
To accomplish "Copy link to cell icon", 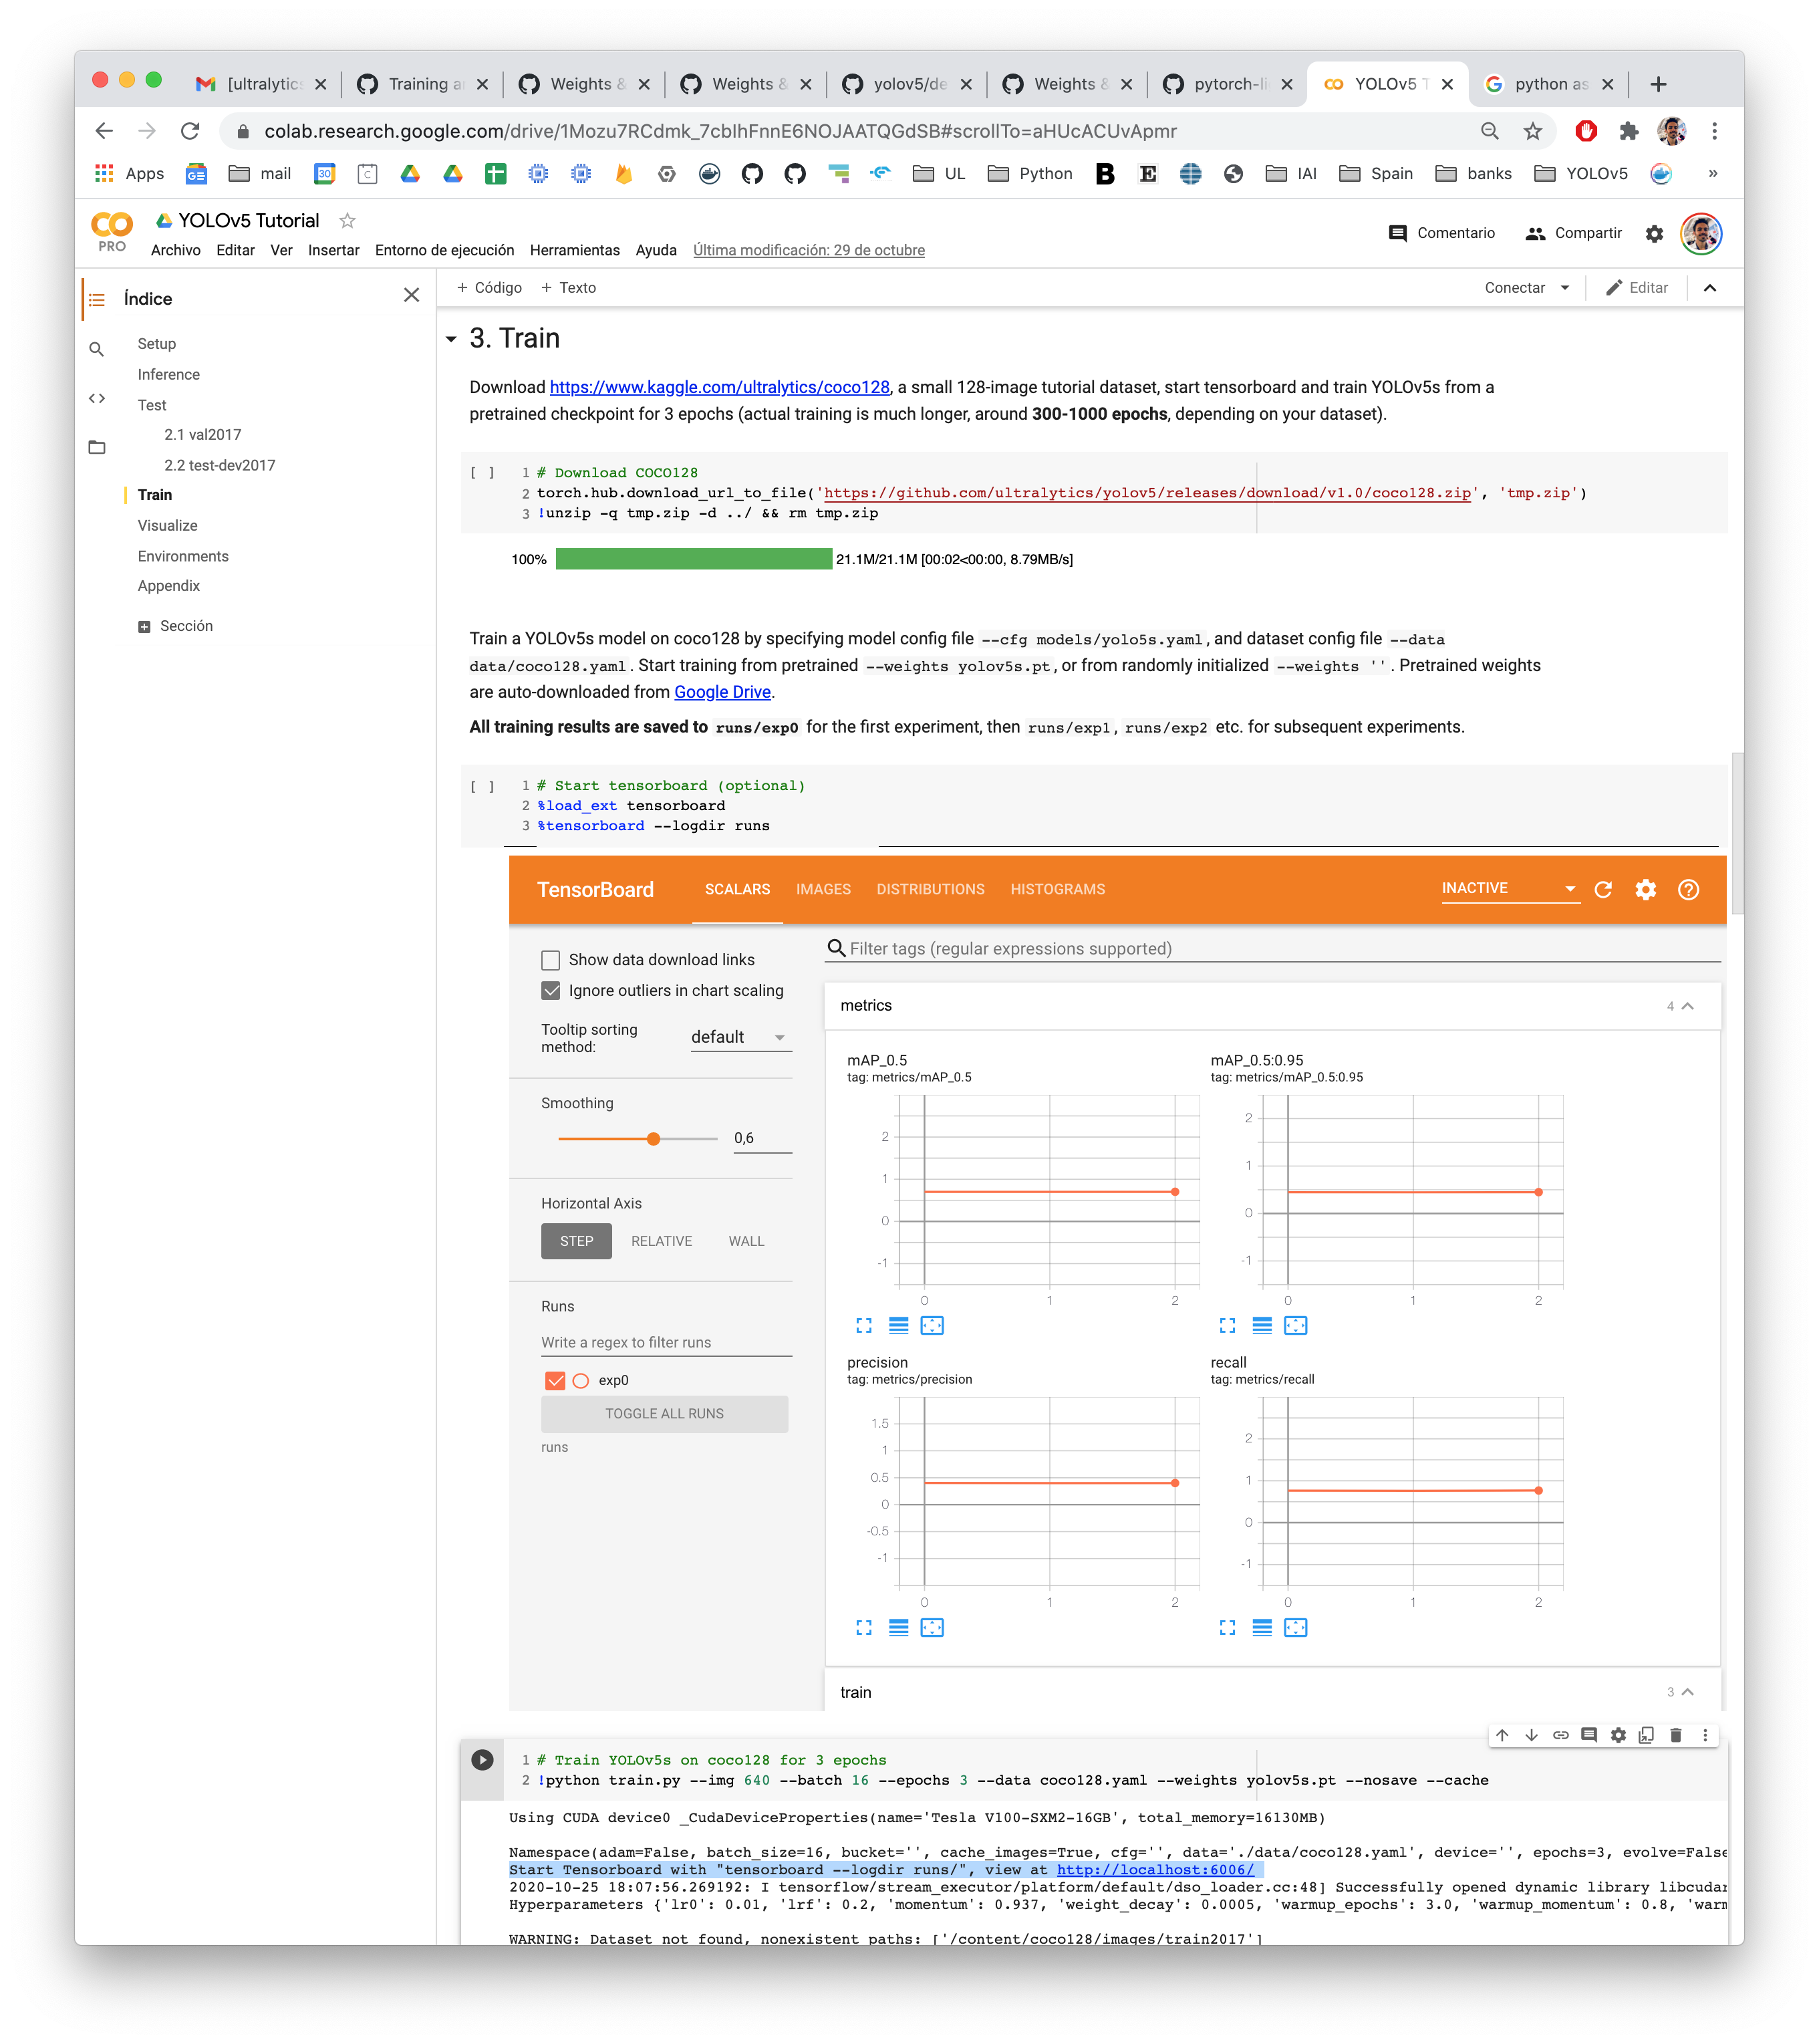I will 1560,1735.
